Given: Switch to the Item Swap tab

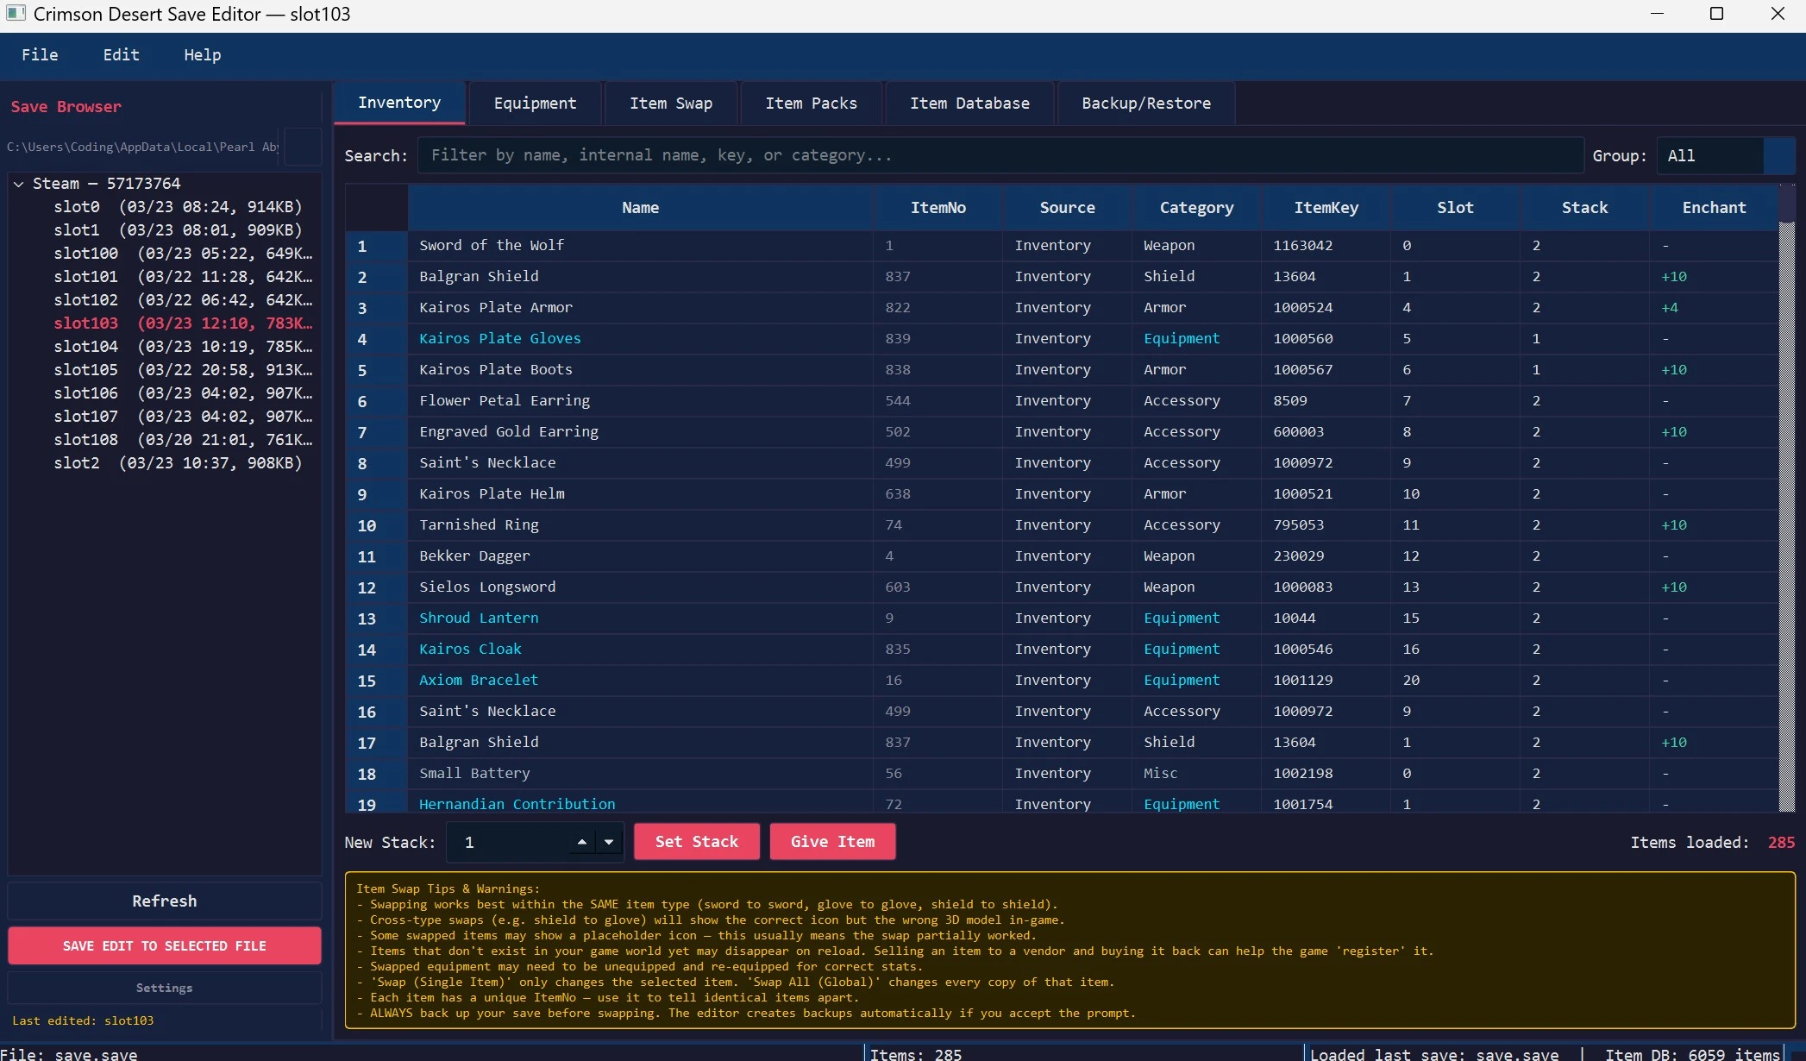Looking at the screenshot, I should click(x=670, y=104).
